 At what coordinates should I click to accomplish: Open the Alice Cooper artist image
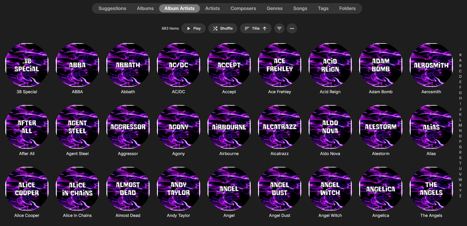27,189
